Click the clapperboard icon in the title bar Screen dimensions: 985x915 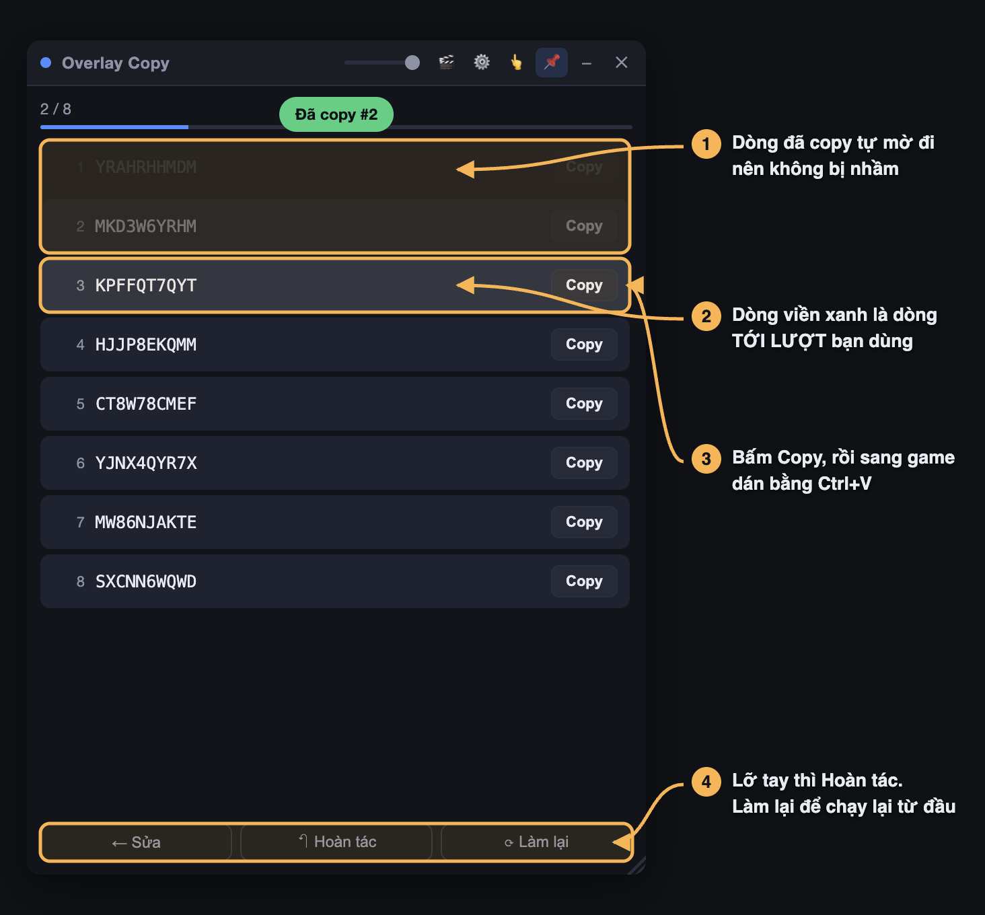pyautogui.click(x=447, y=63)
